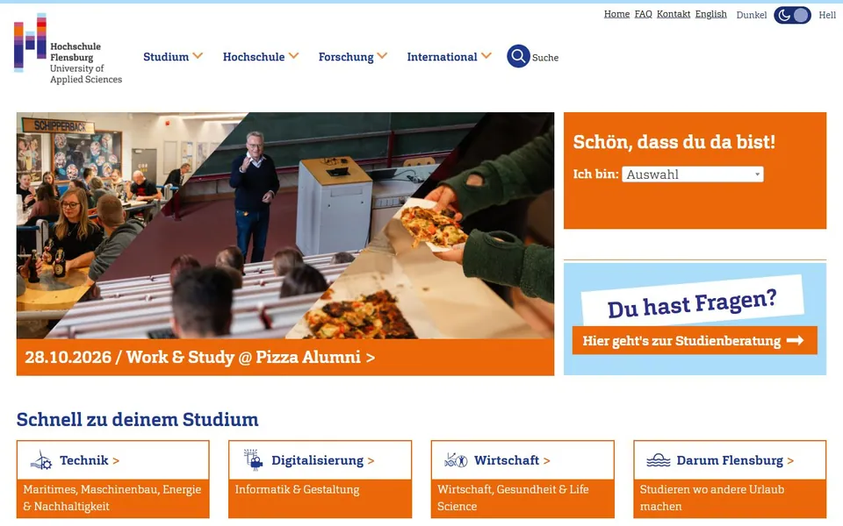The image size is (843, 526).
Task: Click 'Informatik & Gestaltung' description text
Action: coord(298,489)
